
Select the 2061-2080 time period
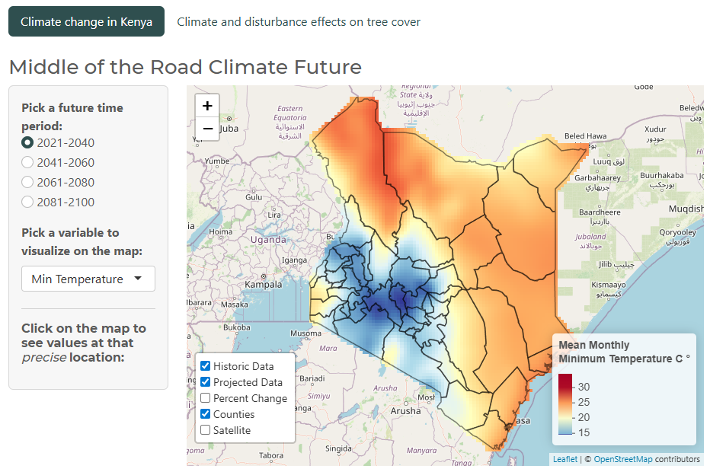(x=27, y=182)
